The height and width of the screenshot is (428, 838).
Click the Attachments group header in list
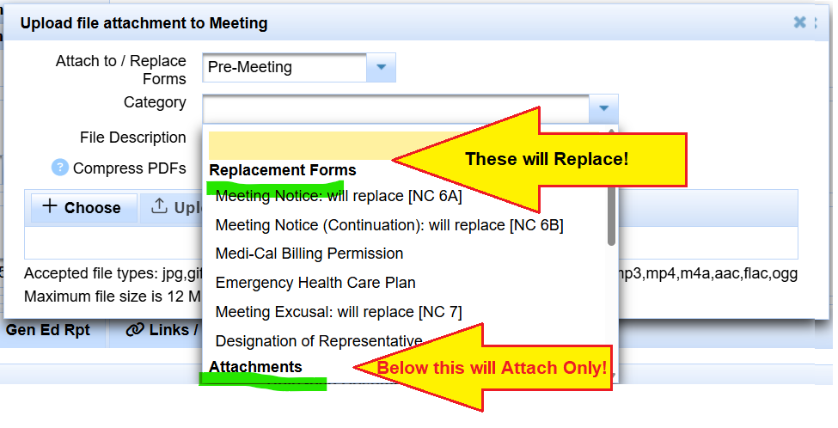pos(255,367)
